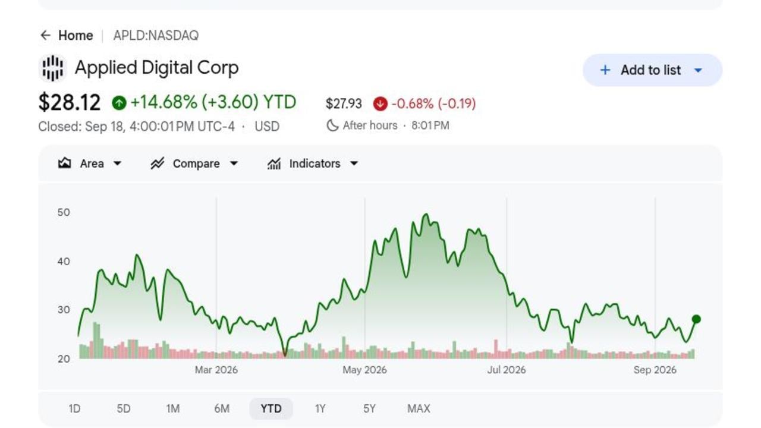This screenshot has width=761, height=428.
Task: Open the Add to list dropdown caret
Action: click(699, 70)
